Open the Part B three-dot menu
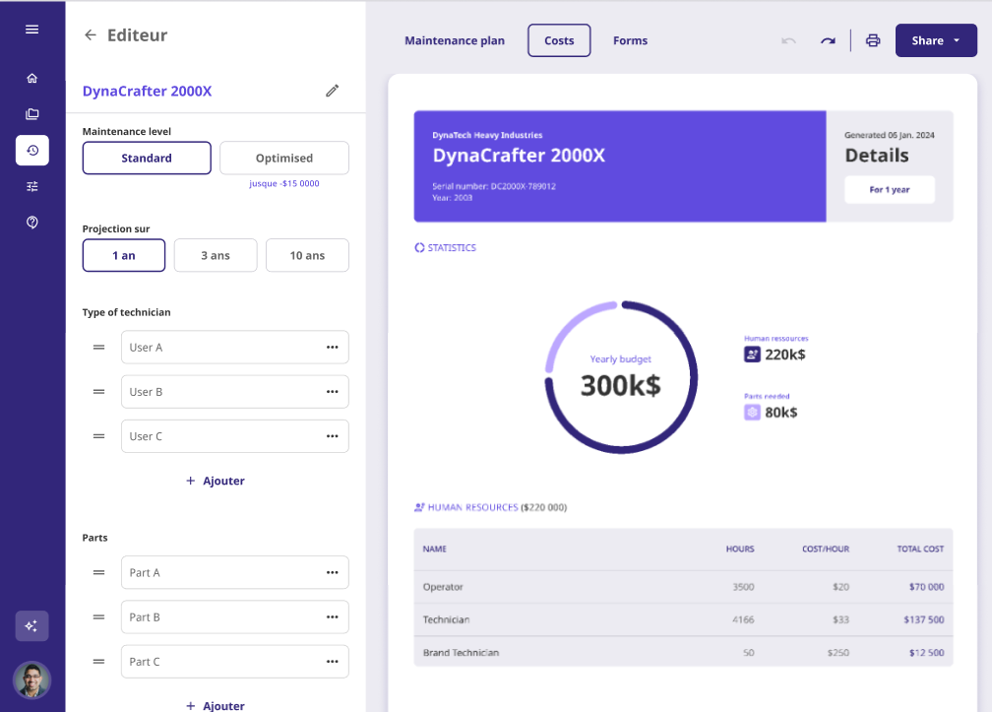Viewport: 992px width, 712px height. (x=332, y=617)
